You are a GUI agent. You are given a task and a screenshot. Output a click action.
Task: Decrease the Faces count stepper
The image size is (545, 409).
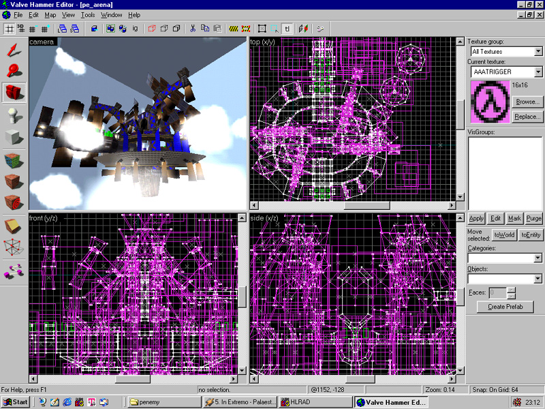(511, 296)
